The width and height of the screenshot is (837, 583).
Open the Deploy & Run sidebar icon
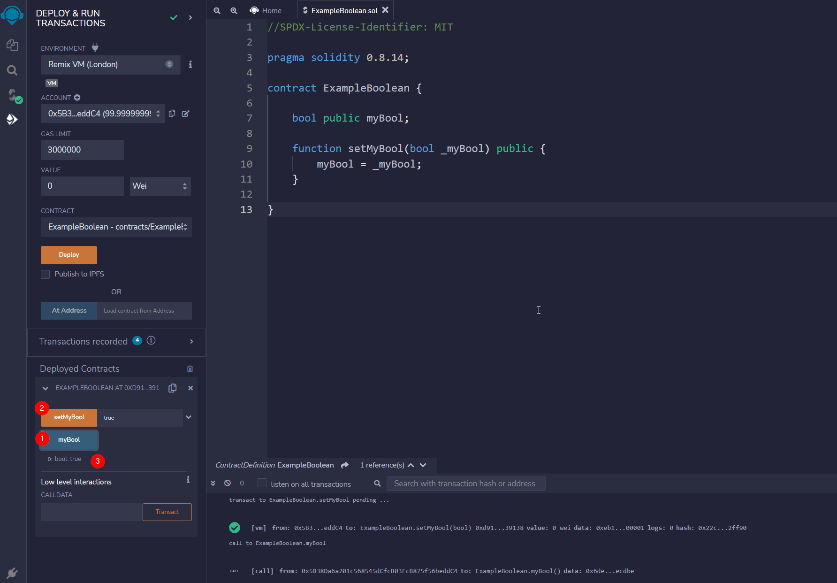point(12,119)
